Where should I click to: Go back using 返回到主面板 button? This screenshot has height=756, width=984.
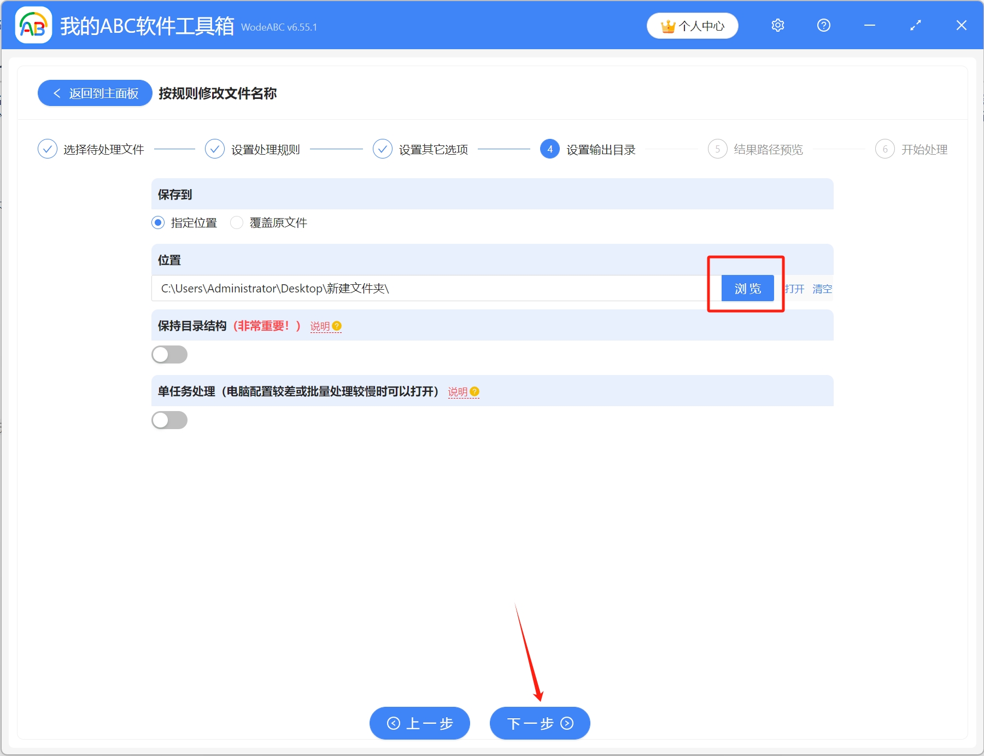[x=95, y=93]
